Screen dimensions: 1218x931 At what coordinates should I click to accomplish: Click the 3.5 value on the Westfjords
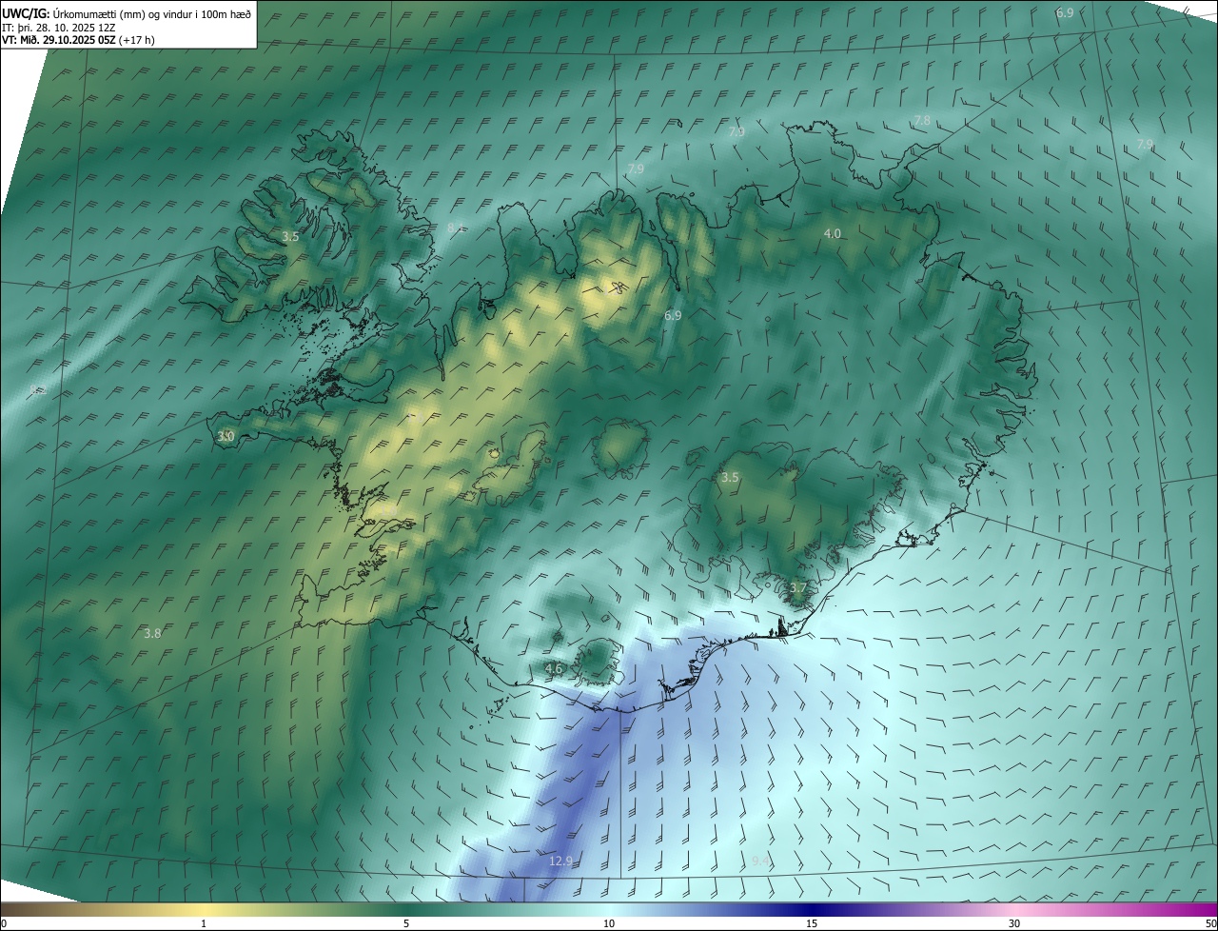[291, 236]
